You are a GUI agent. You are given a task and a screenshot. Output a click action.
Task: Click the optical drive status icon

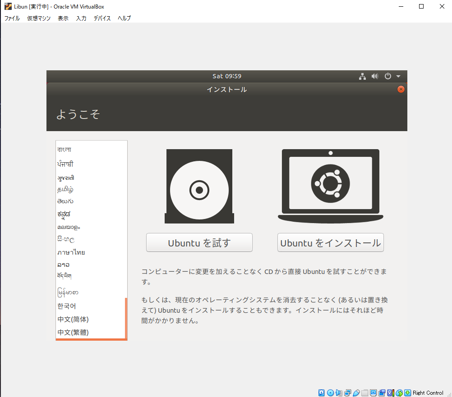(330, 392)
